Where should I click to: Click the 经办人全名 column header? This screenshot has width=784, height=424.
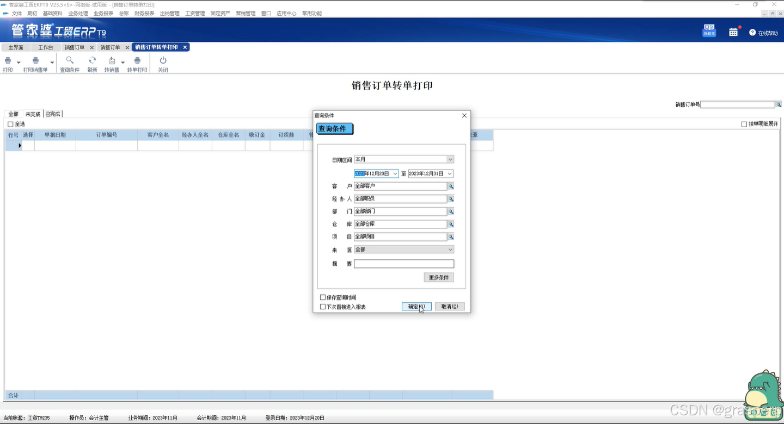[x=195, y=135]
